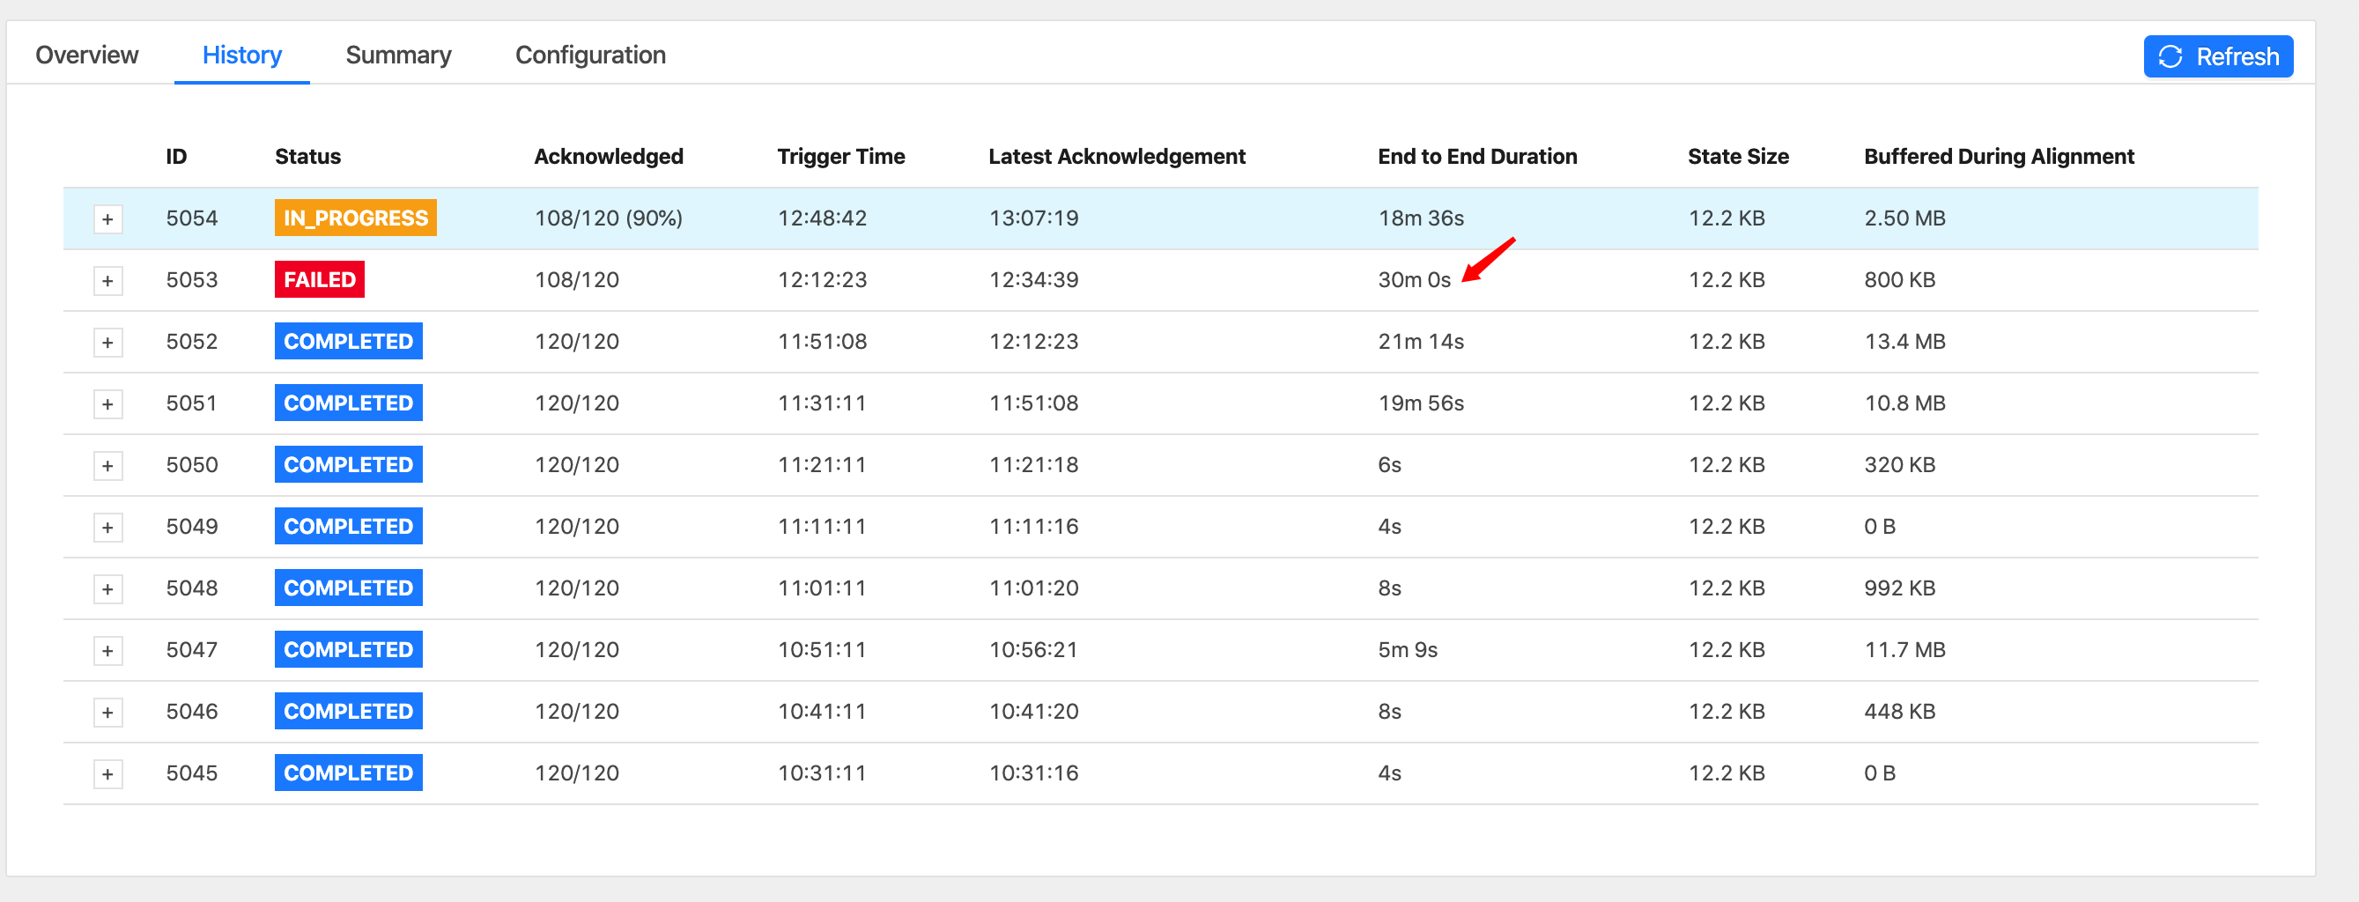
Task: Click the IN_PROGRESS status badge on checkpoint 5054
Action: coord(355,218)
